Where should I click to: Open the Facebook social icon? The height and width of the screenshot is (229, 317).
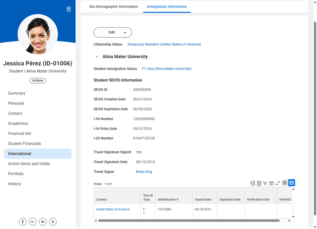[23, 222]
